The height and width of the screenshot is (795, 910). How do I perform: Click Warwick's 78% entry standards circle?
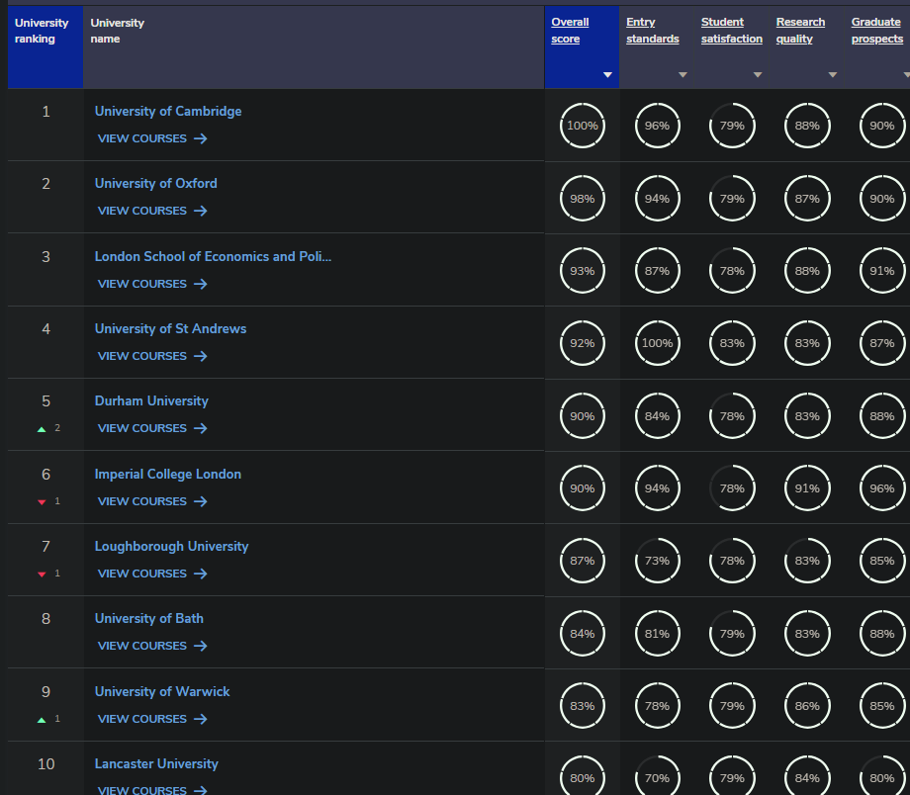click(657, 706)
